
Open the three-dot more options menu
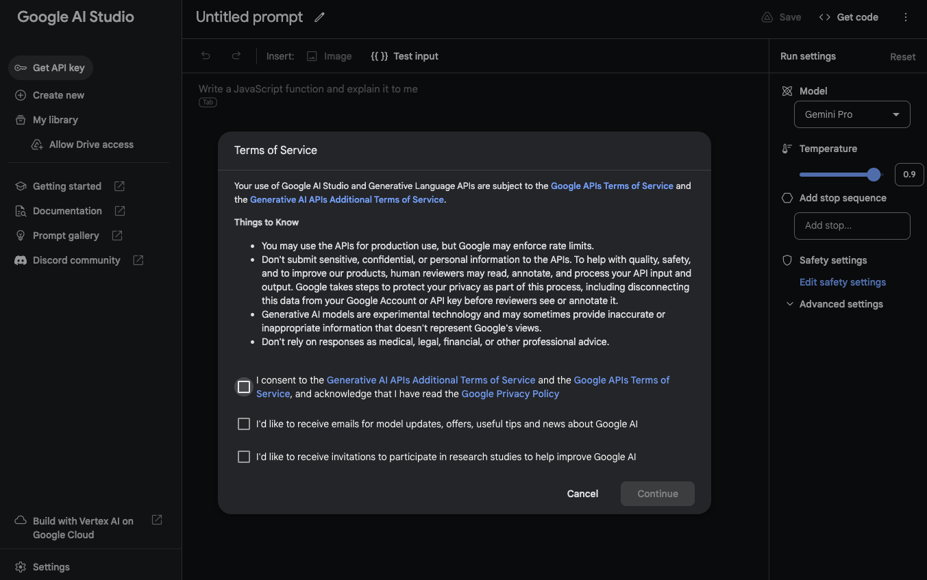pyautogui.click(x=906, y=17)
